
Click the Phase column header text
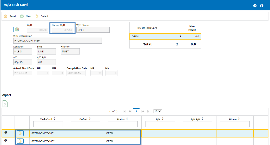click(x=233, y=119)
